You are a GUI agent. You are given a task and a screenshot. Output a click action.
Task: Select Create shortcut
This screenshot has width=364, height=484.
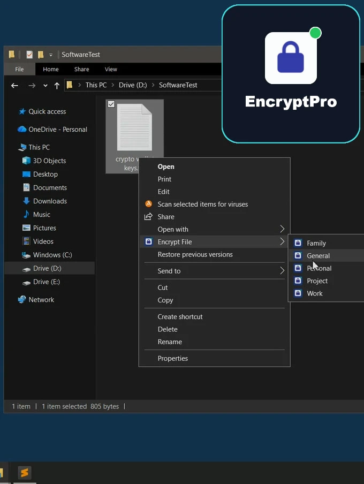pos(215,317)
